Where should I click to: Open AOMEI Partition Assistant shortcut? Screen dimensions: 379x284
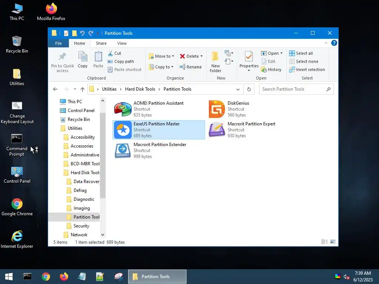[x=158, y=109]
